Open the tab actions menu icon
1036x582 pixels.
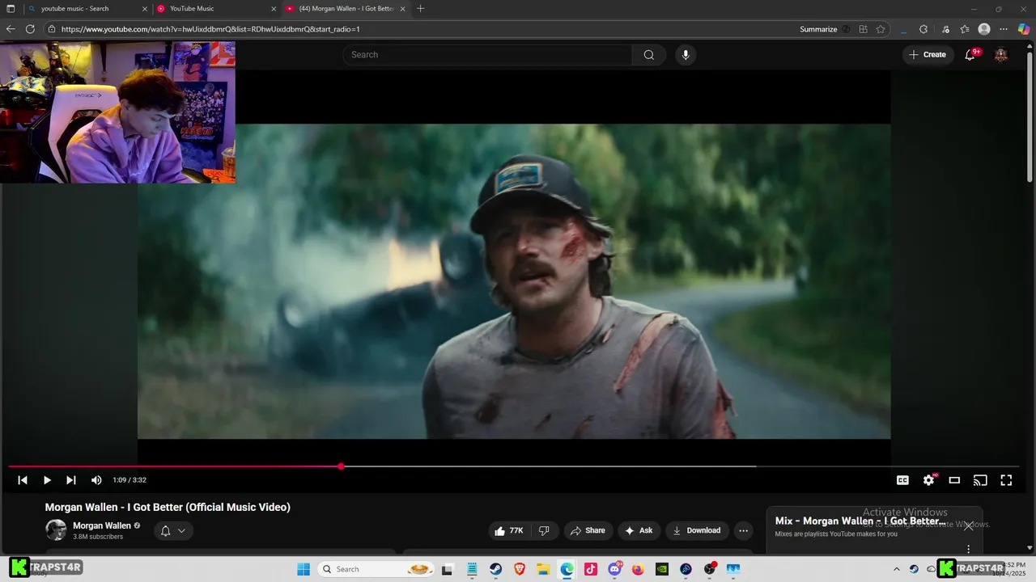tap(11, 9)
